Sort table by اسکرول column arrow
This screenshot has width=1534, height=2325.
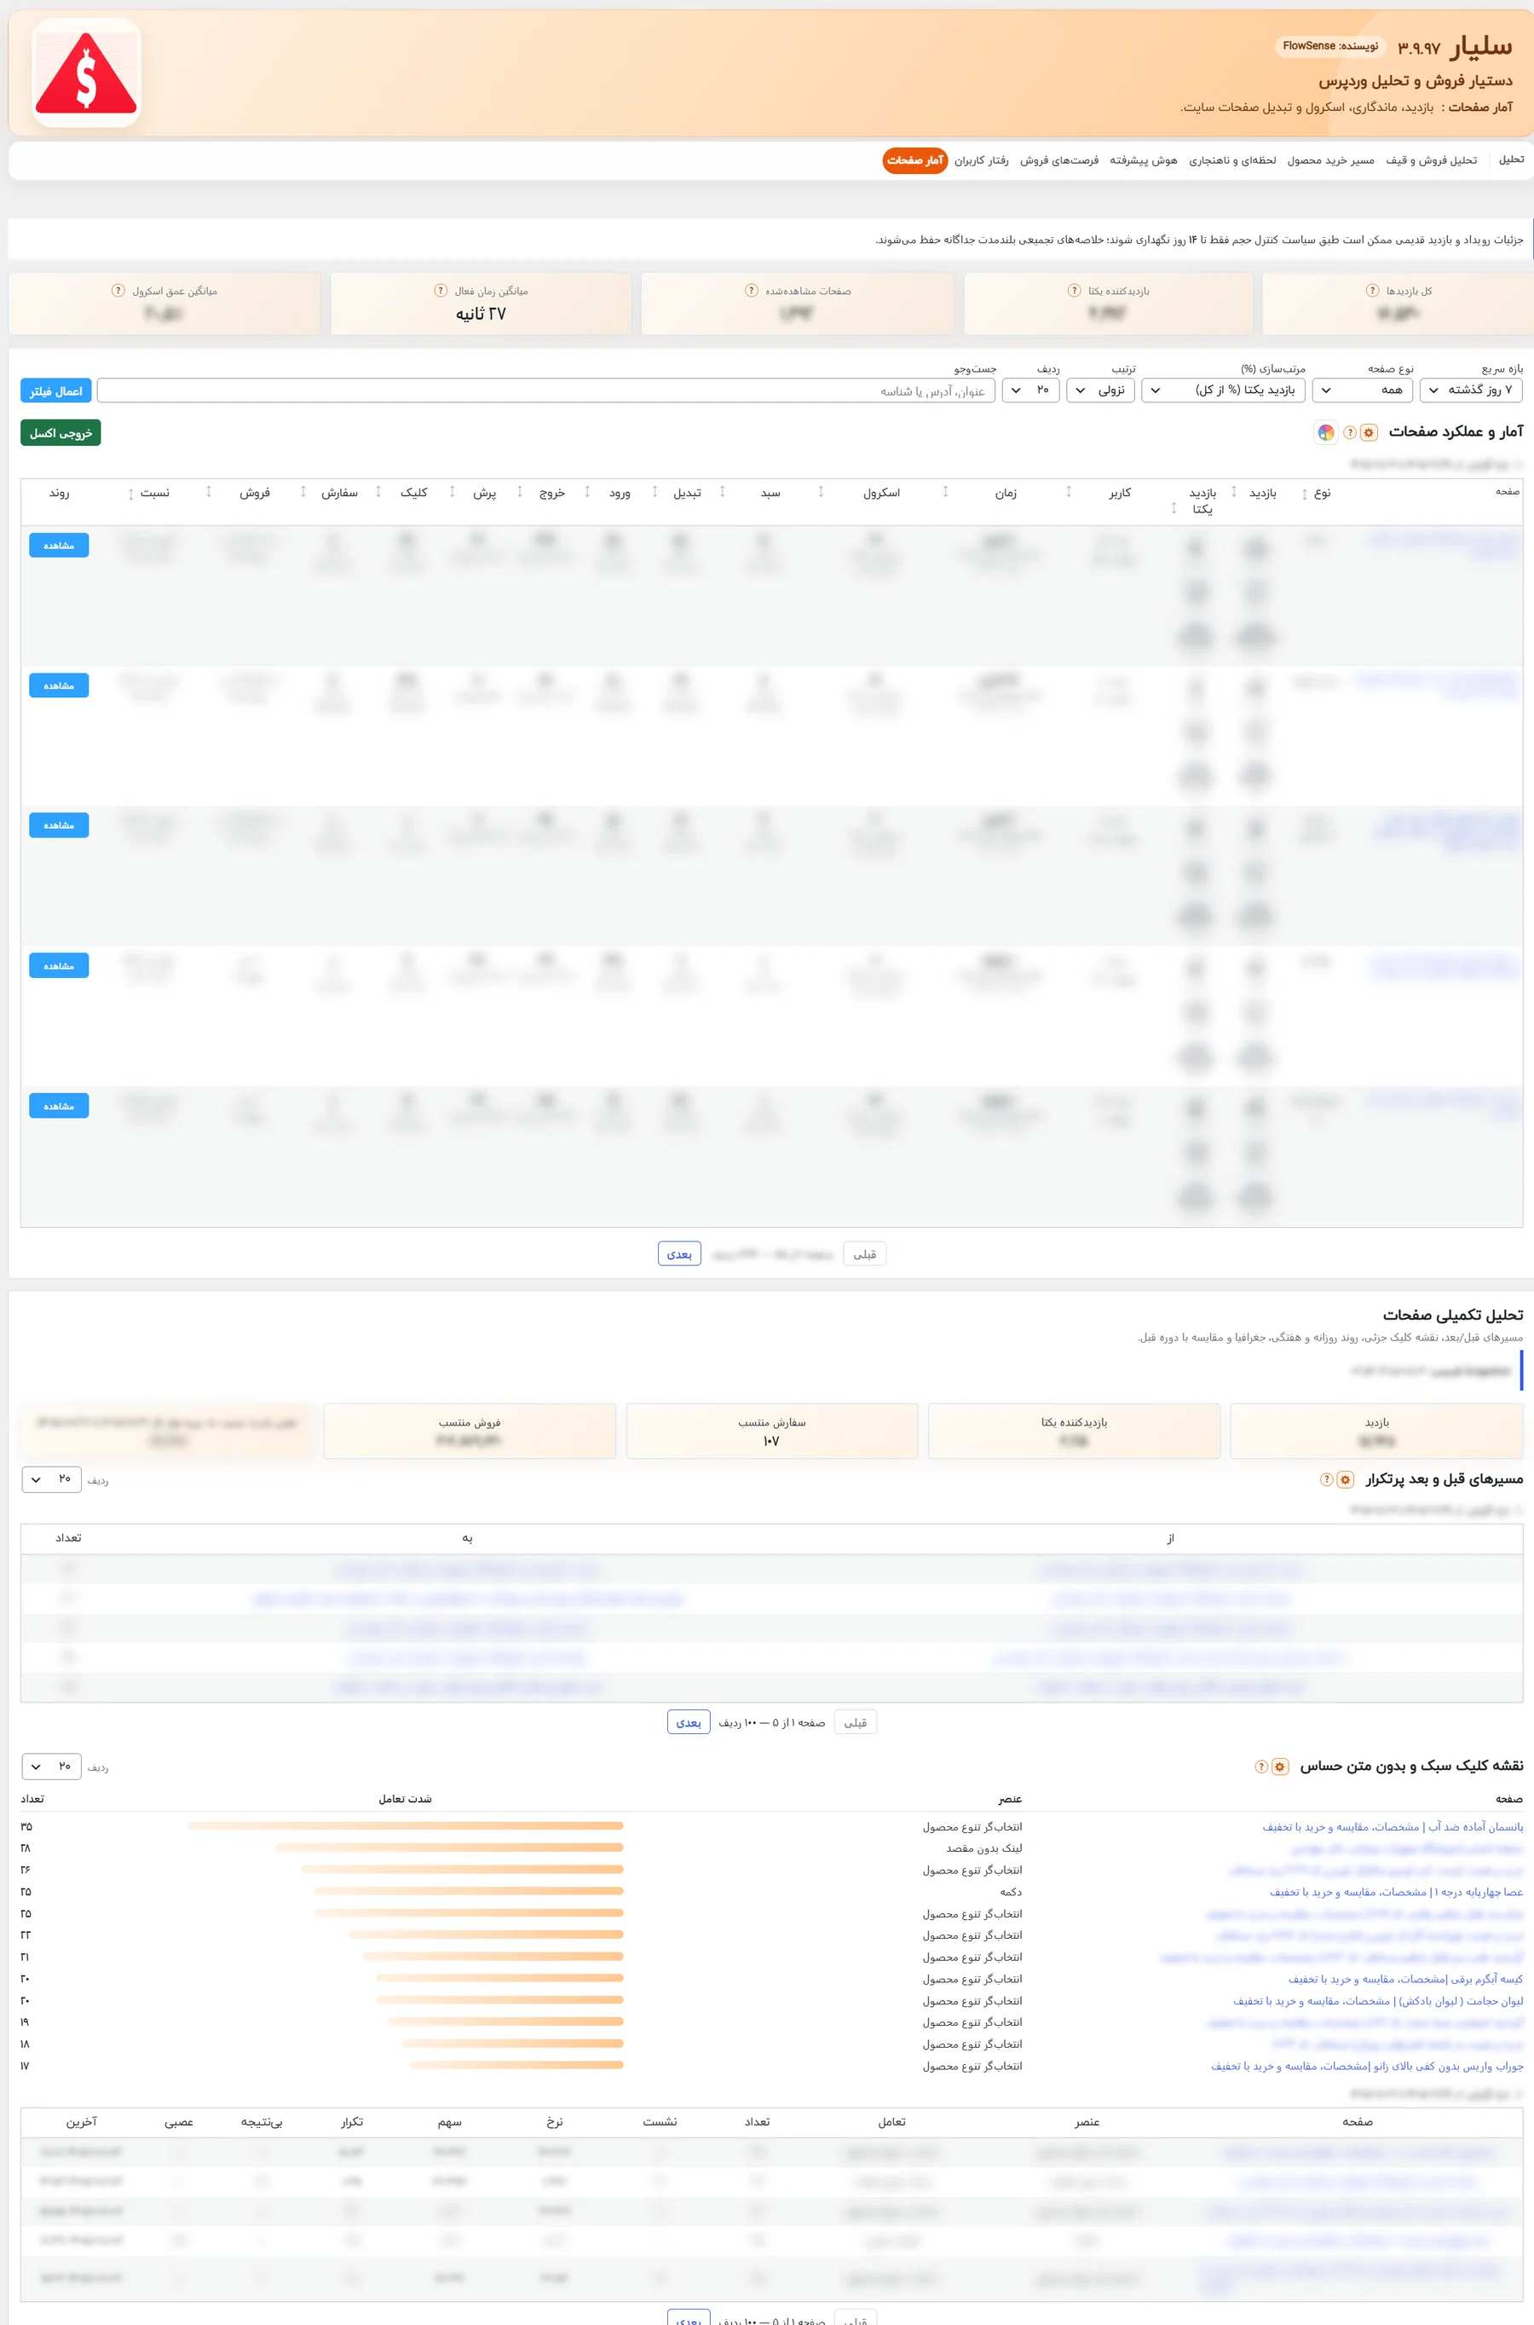pos(821,492)
